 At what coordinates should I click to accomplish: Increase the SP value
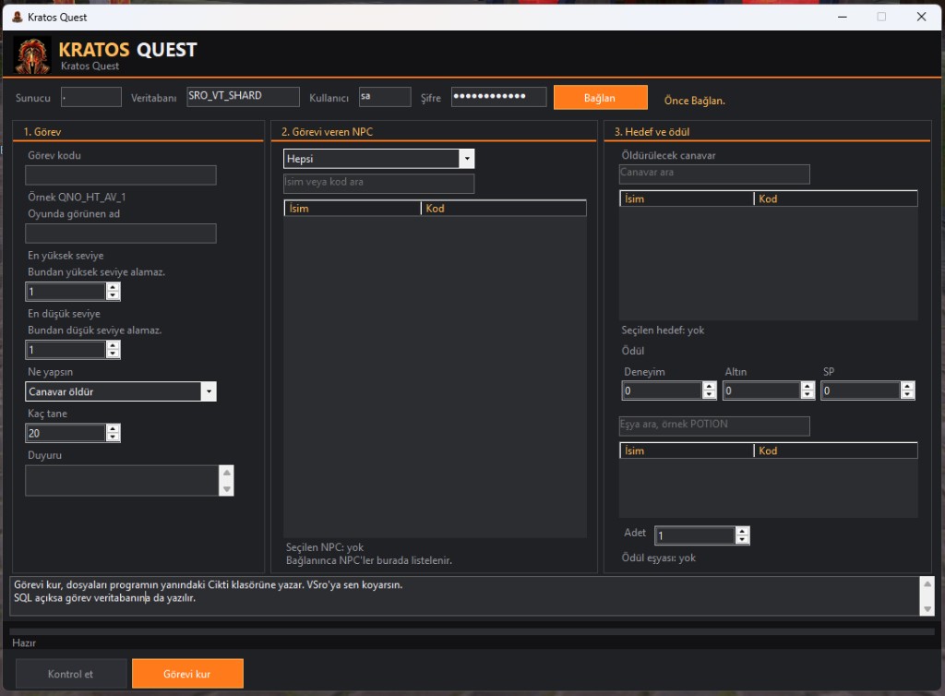tap(908, 386)
